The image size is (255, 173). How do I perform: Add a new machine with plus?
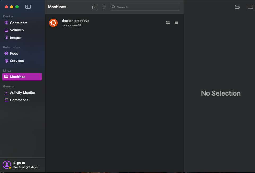tap(104, 7)
